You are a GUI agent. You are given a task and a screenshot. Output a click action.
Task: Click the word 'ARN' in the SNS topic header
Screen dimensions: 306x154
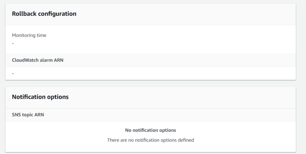click(39, 115)
